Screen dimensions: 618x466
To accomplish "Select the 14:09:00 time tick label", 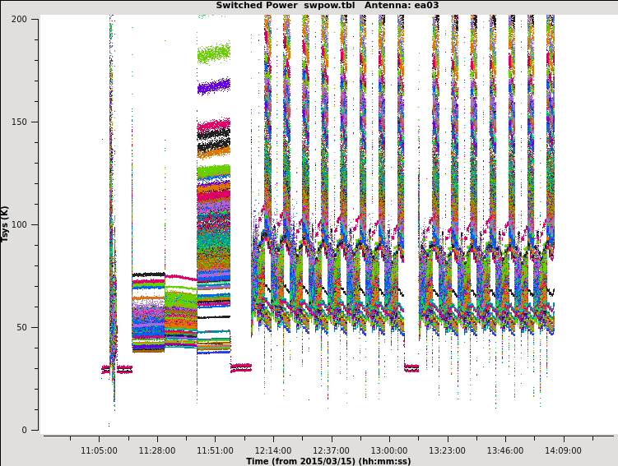I will click(563, 450).
